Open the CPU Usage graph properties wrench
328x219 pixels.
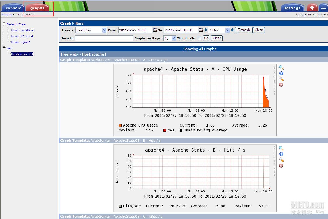tap(281, 79)
